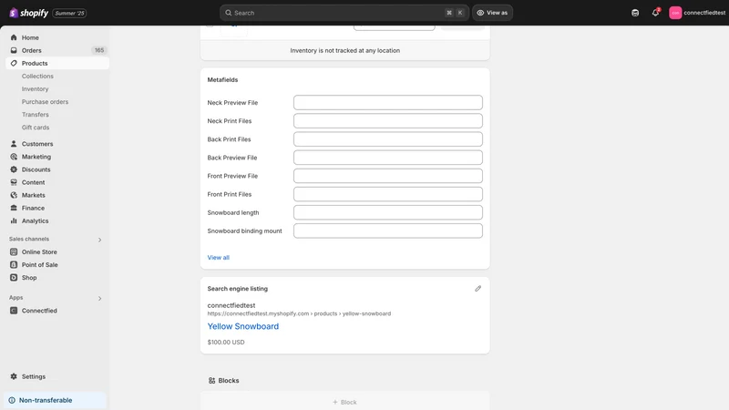Click the Snowboard binding mount field
The width and height of the screenshot is (729, 410).
point(388,231)
